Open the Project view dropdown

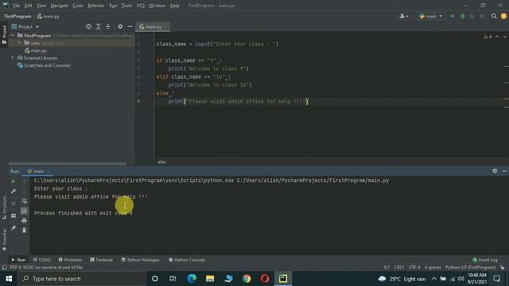(x=25, y=26)
